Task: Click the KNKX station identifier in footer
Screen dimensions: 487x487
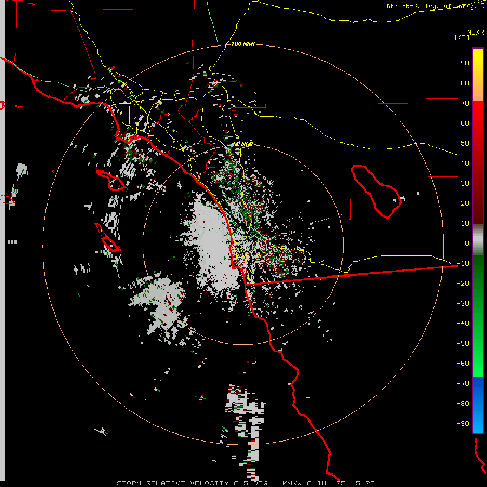Action: click(292, 483)
